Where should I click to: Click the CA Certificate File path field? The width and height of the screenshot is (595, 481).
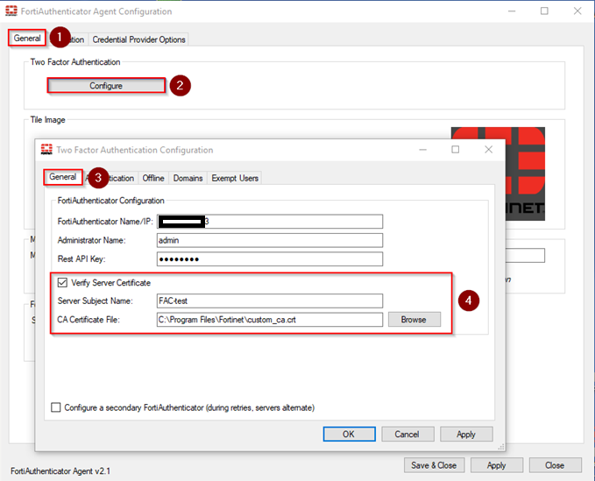[270, 320]
